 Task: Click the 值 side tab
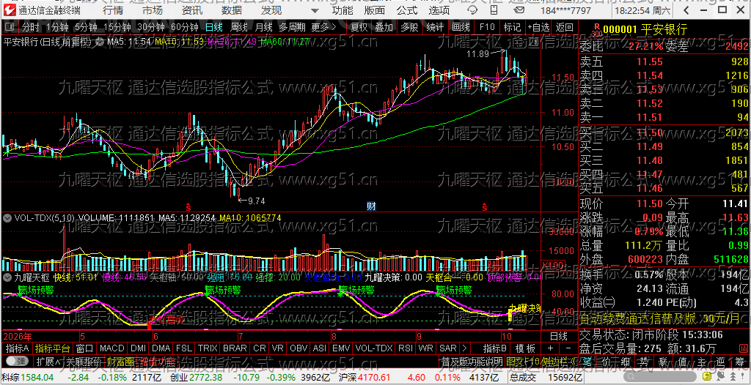click(x=683, y=361)
